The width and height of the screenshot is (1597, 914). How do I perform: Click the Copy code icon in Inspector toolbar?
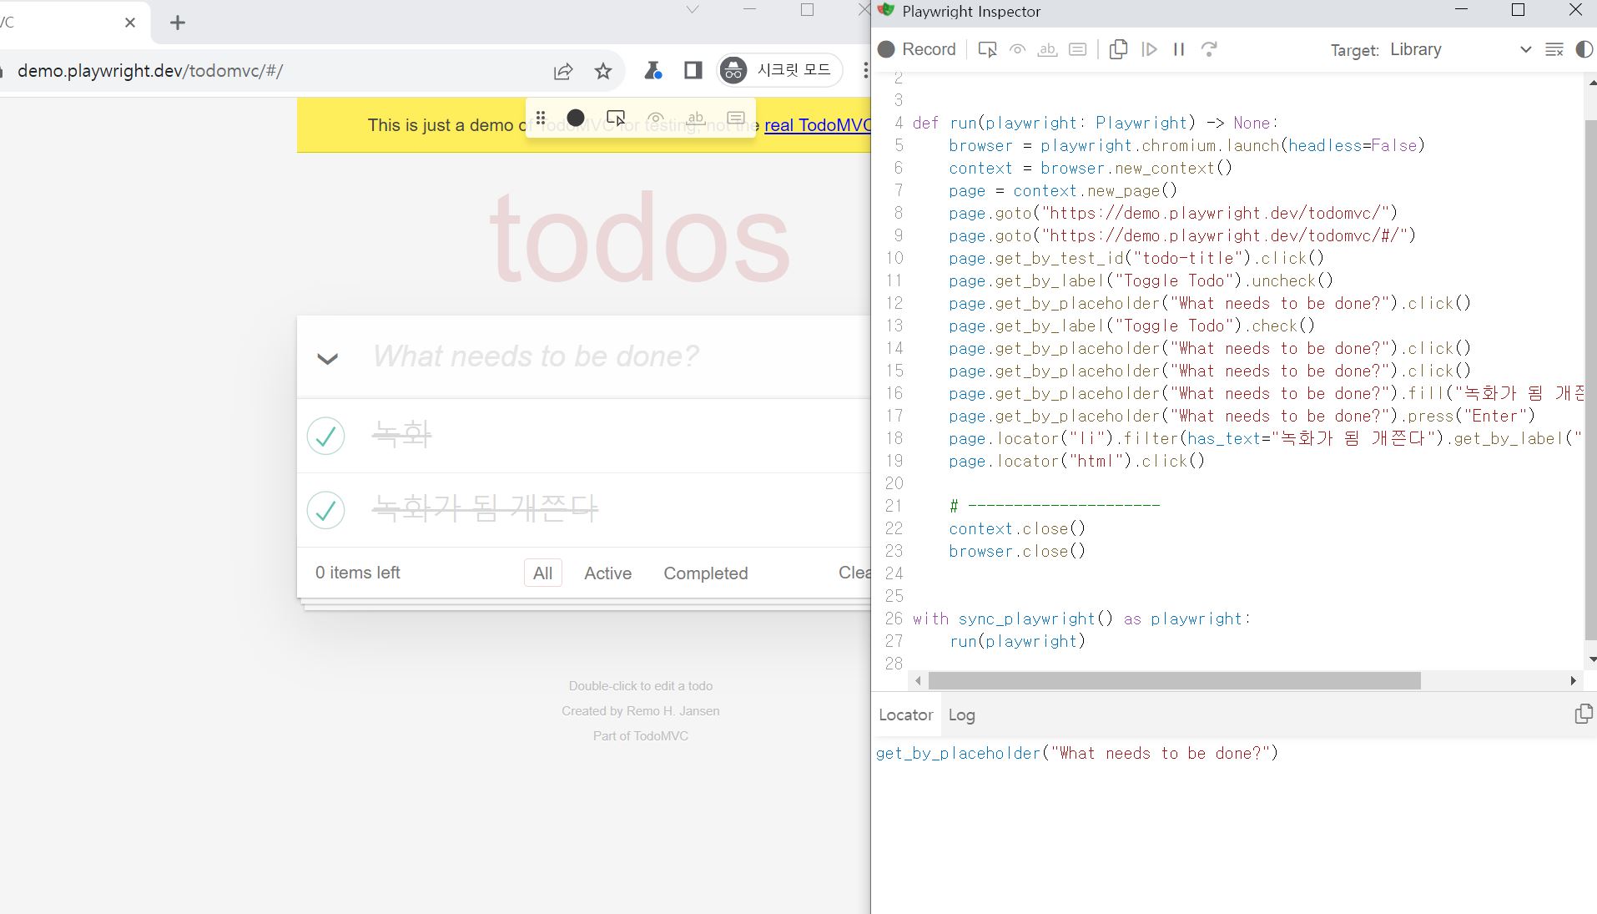coord(1118,49)
